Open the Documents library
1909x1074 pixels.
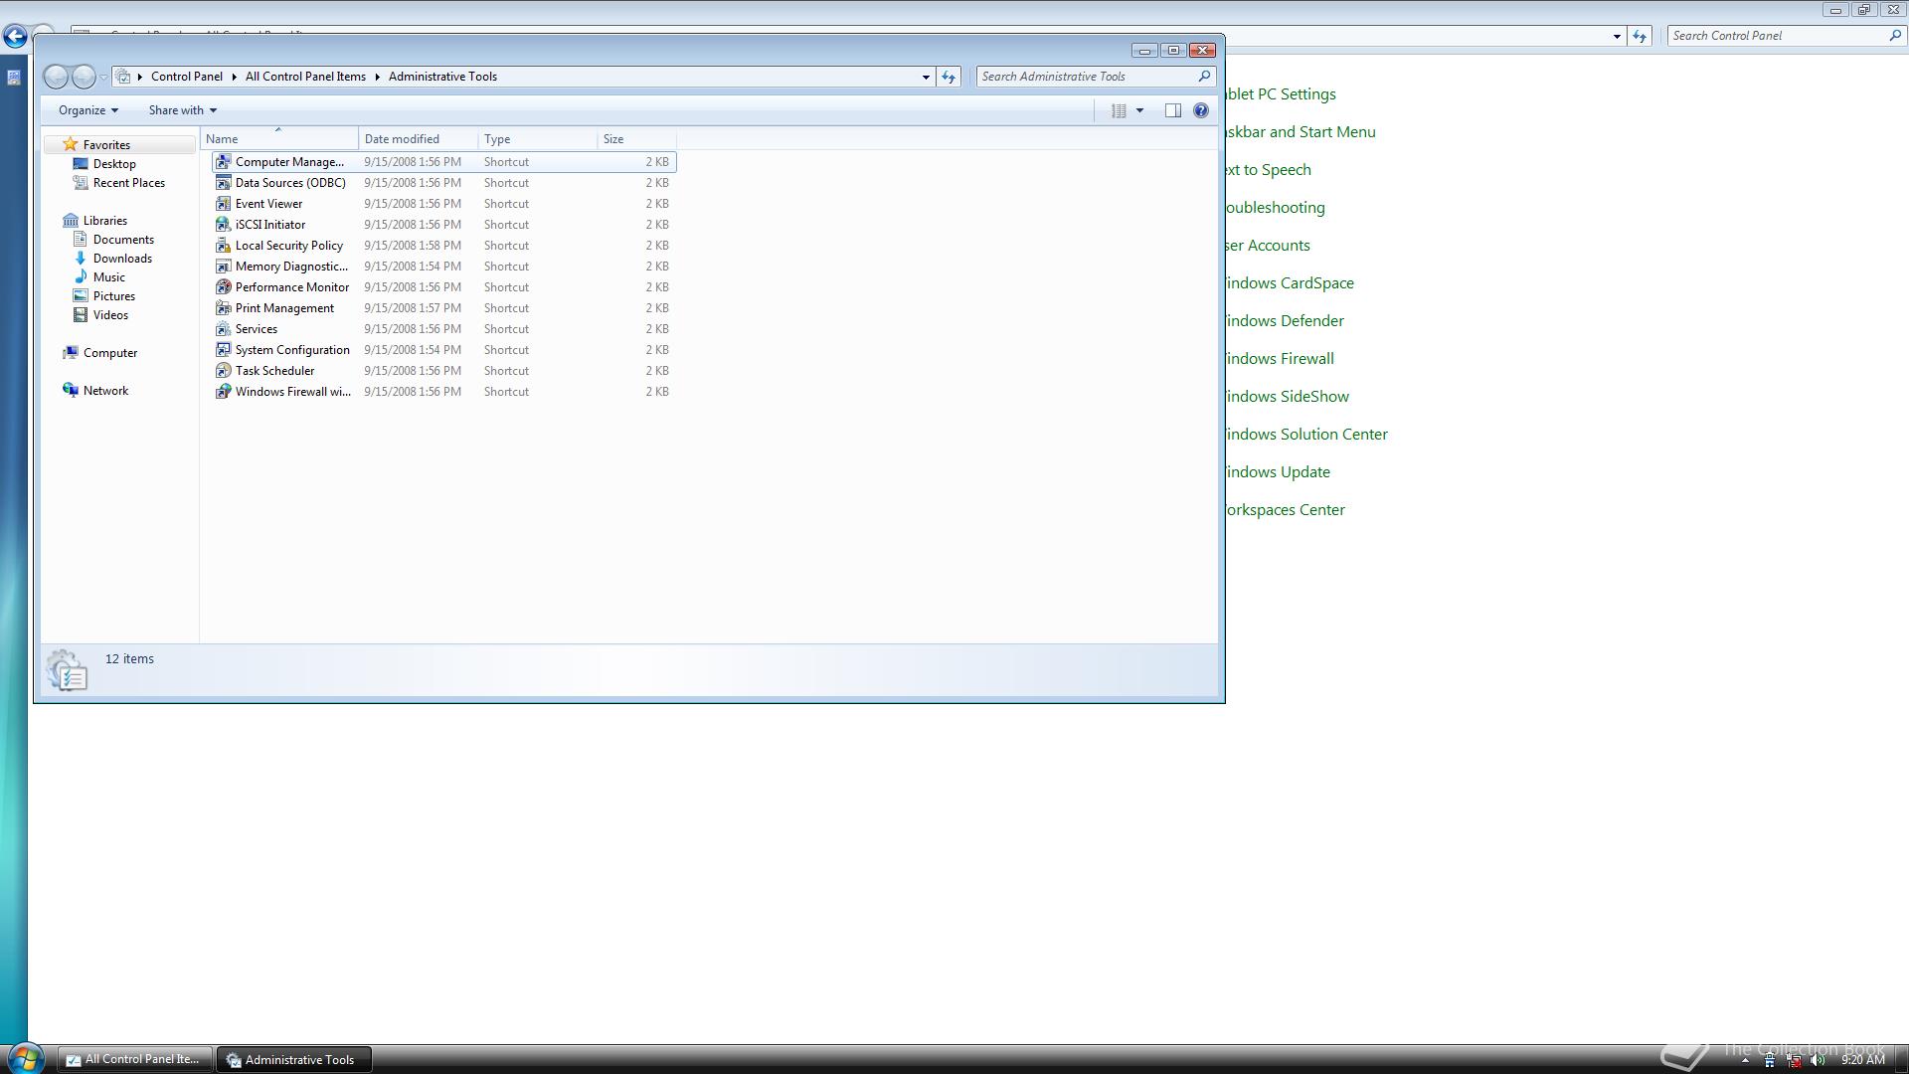click(x=123, y=240)
